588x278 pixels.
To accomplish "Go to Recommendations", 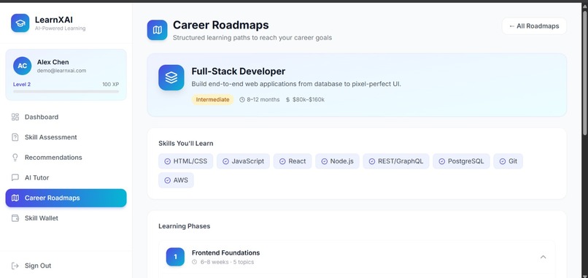I will tap(66, 158).
